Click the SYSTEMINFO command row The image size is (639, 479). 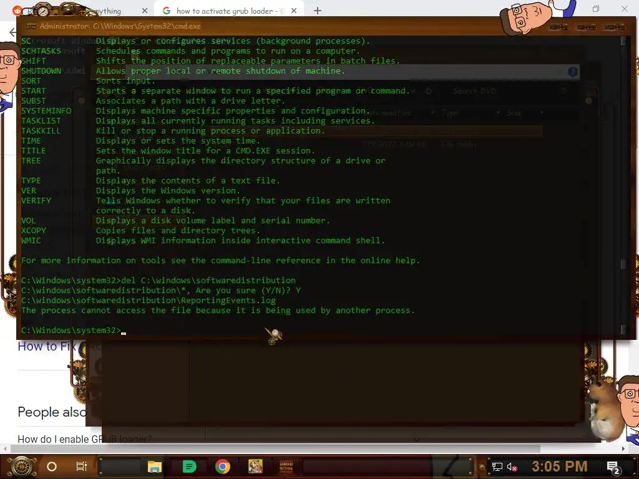click(x=195, y=111)
